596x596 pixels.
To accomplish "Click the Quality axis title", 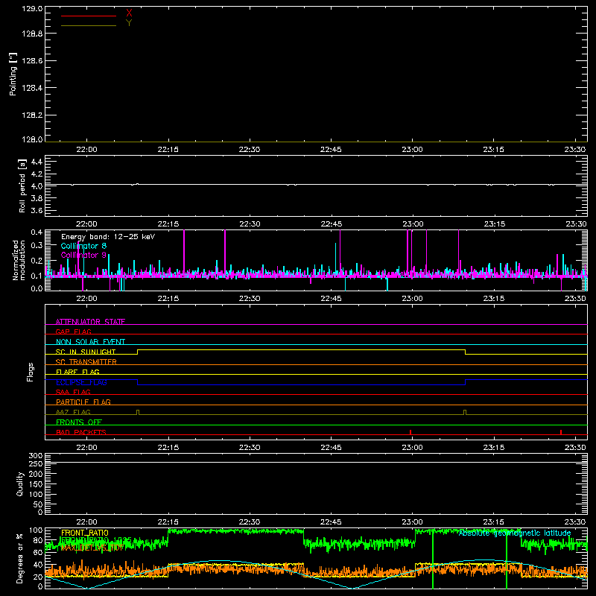I will 20,484.
